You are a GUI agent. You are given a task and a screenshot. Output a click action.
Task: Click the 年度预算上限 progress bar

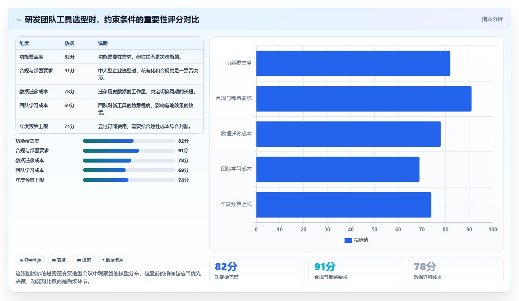pyautogui.click(x=129, y=180)
